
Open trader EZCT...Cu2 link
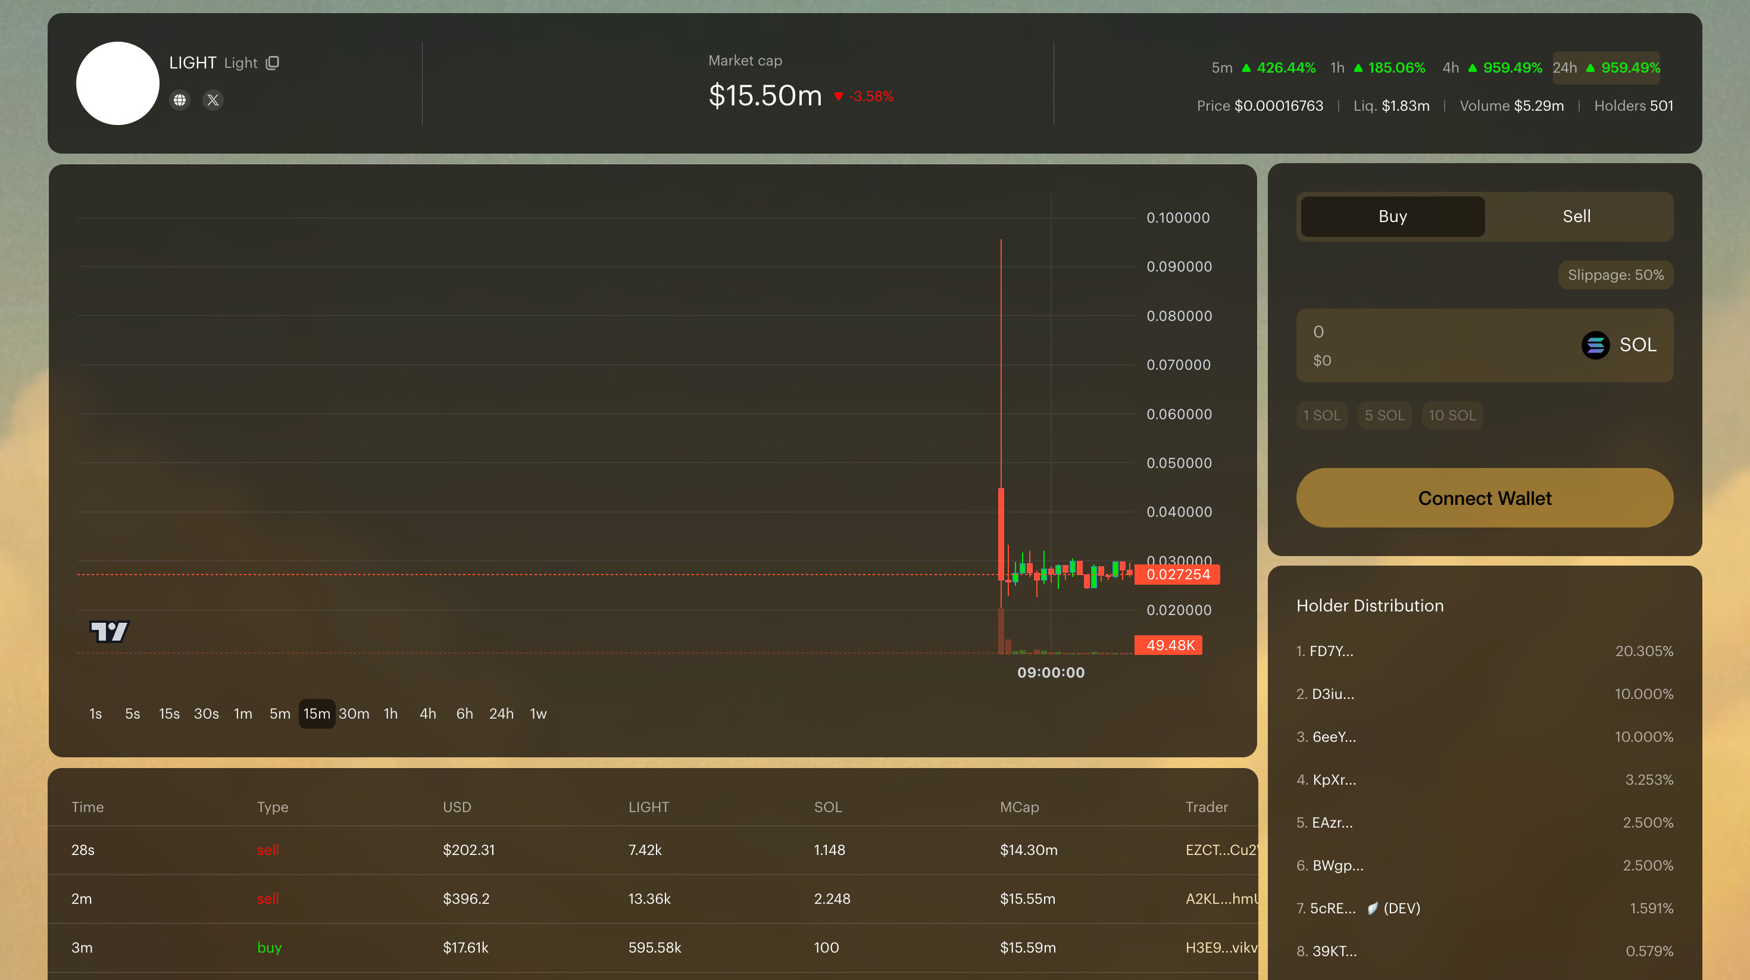[x=1220, y=850]
